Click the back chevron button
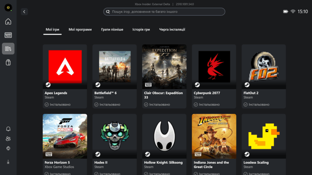The width and height of the screenshot is (312, 175). (x=24, y=12)
